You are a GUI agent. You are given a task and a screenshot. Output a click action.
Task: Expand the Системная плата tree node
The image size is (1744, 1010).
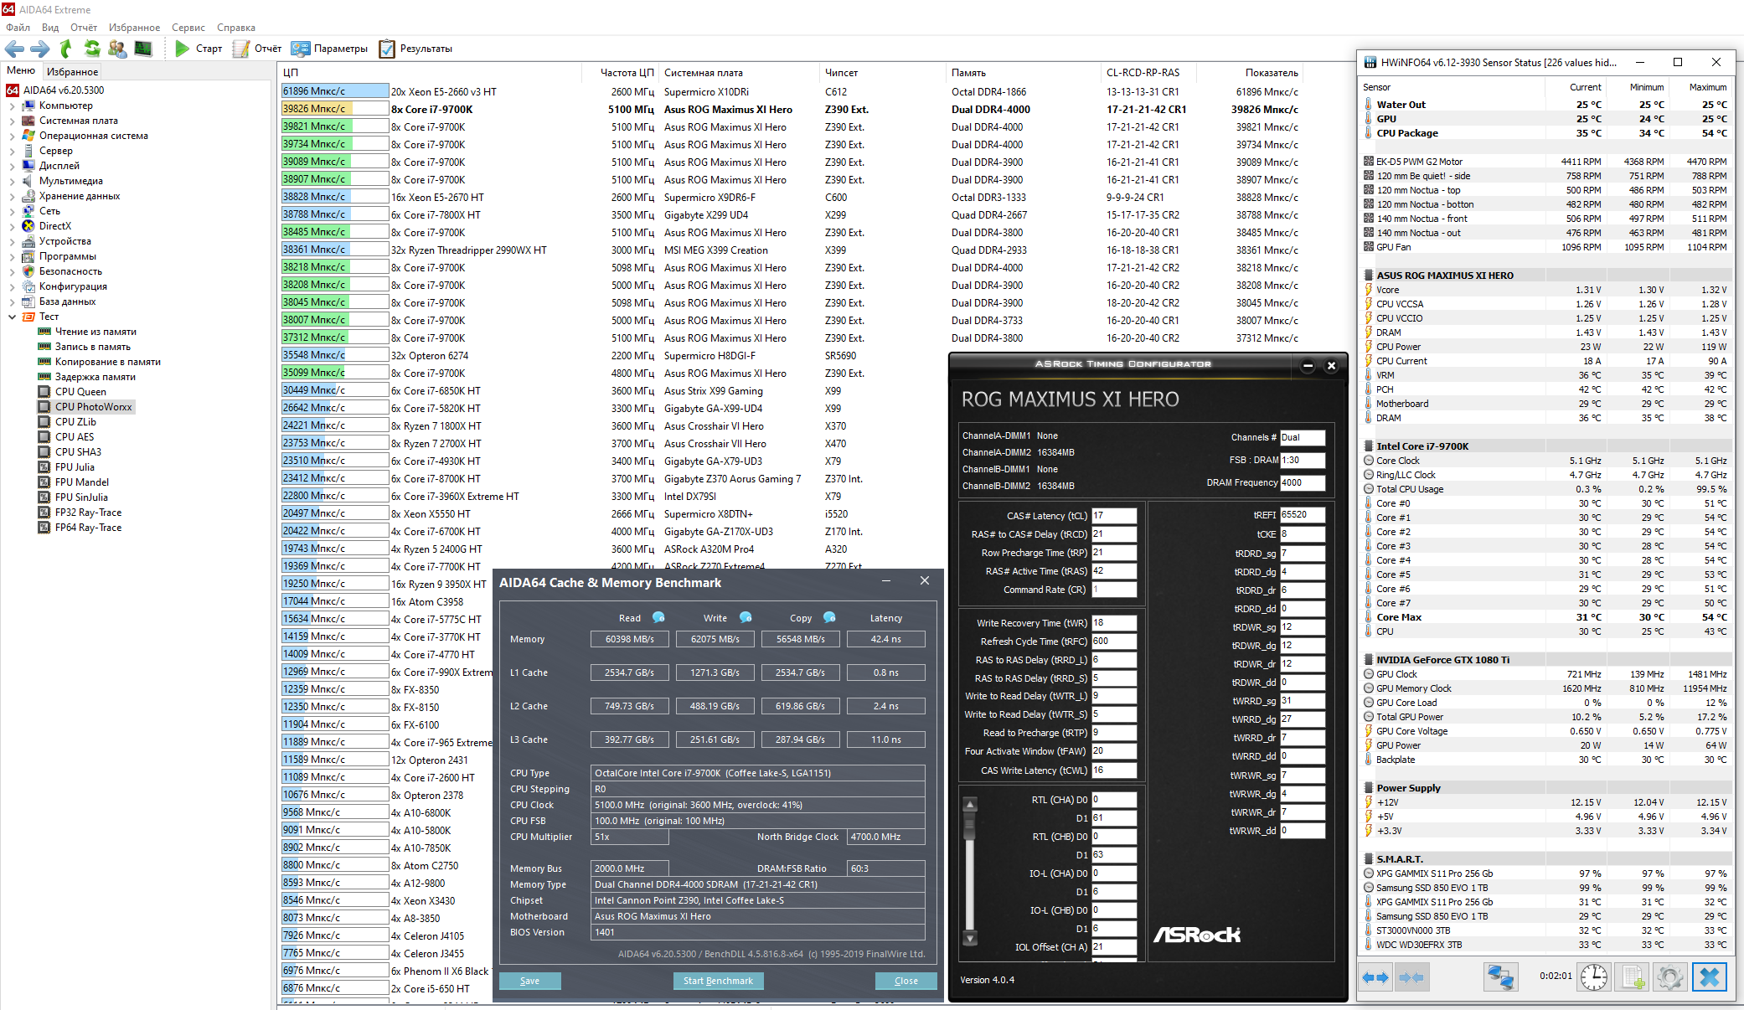pyautogui.click(x=12, y=121)
